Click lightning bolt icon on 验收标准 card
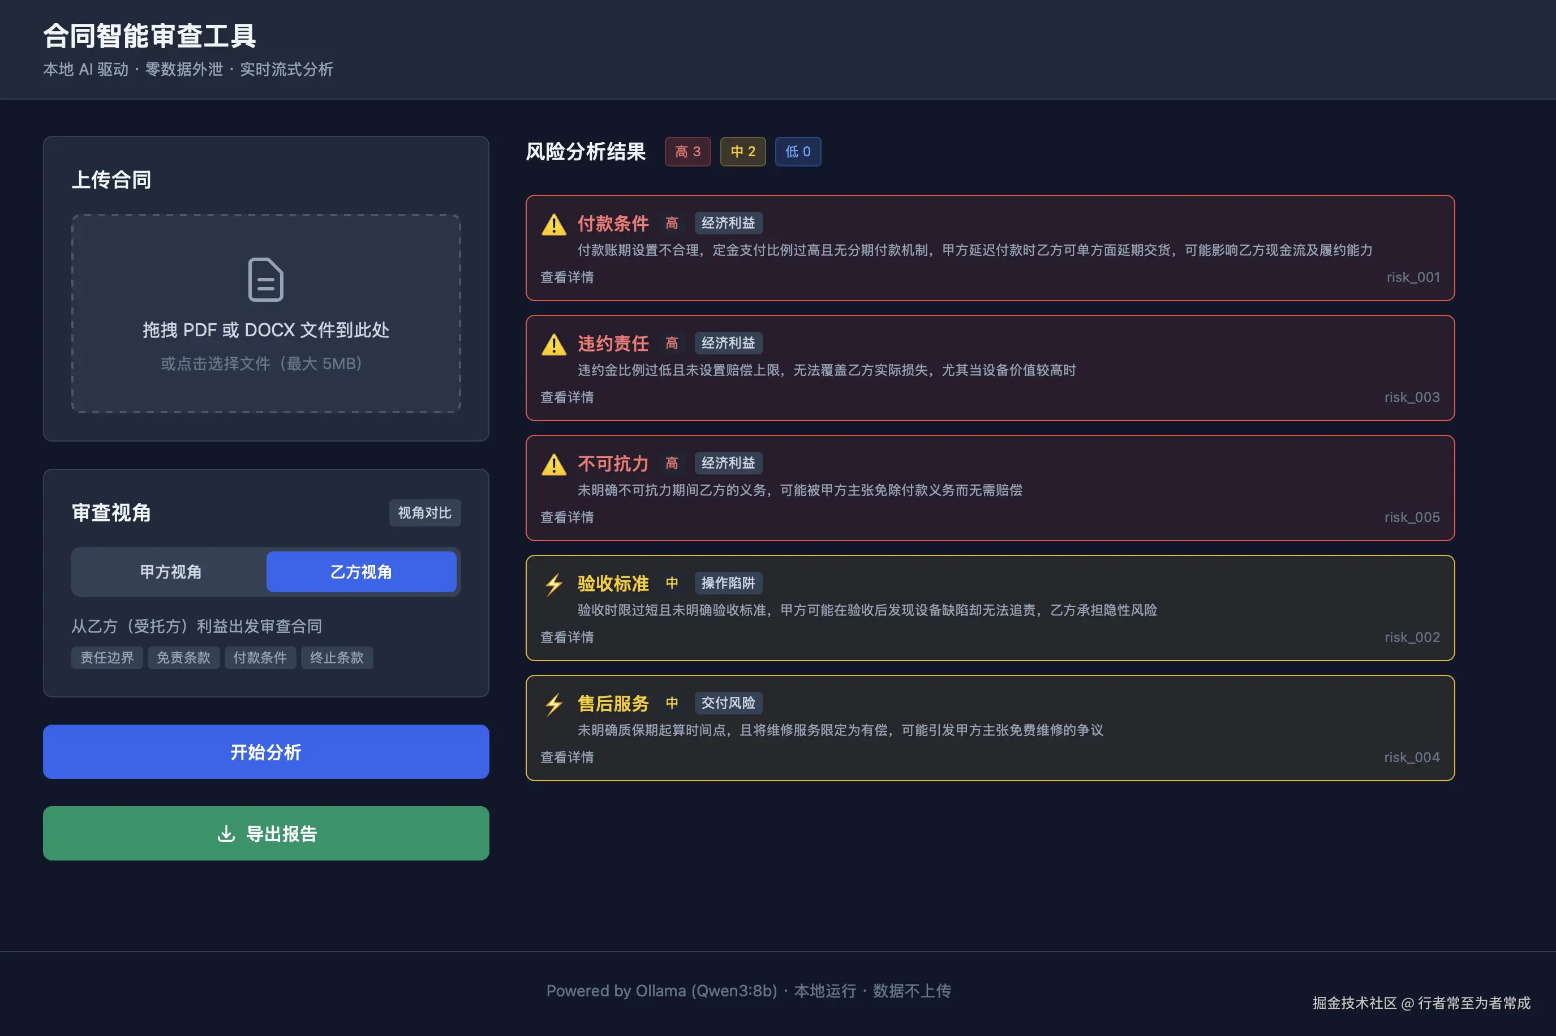1556x1036 pixels. click(553, 584)
